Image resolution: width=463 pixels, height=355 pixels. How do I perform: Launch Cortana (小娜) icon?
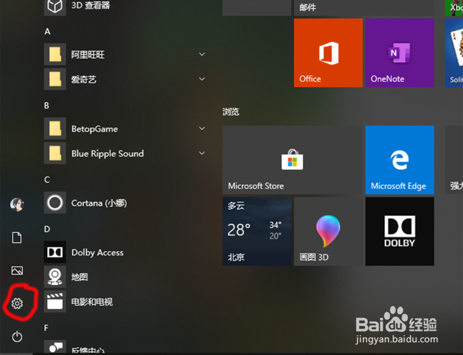55,203
